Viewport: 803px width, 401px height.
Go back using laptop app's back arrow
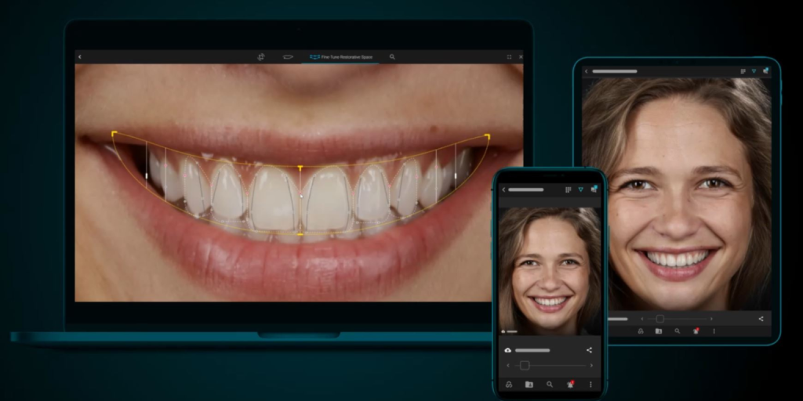click(79, 57)
